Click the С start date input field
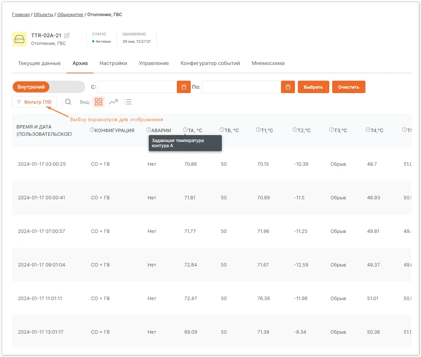Screen dimensions: 421x357 click(x=137, y=87)
